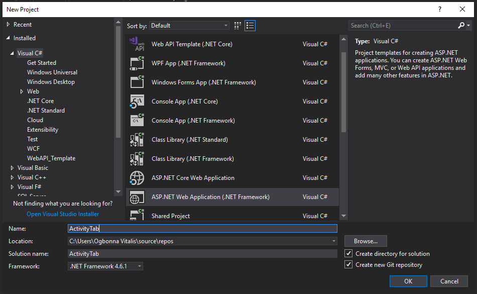
Task: Select .NET Core category
Action: tap(41, 101)
